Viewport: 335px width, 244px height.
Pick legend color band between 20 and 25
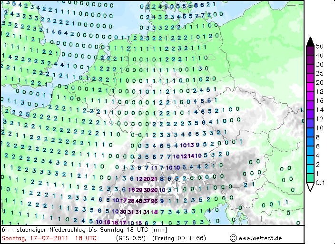(310, 78)
